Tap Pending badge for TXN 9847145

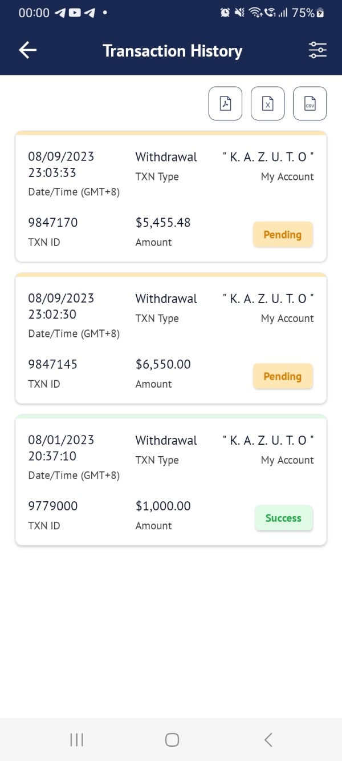(x=283, y=376)
